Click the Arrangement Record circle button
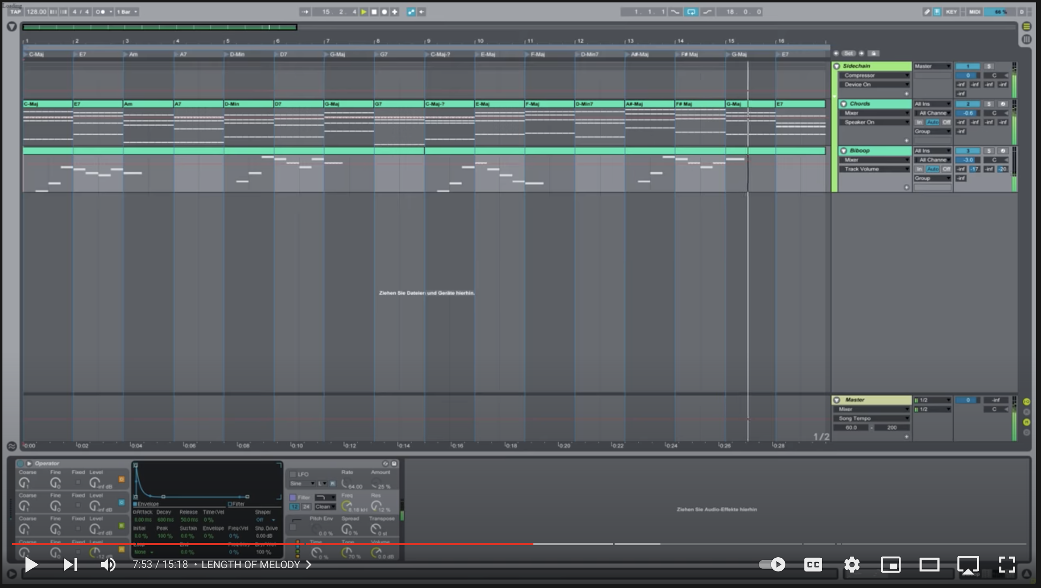Viewport: 1041px width, 588px height. click(384, 12)
